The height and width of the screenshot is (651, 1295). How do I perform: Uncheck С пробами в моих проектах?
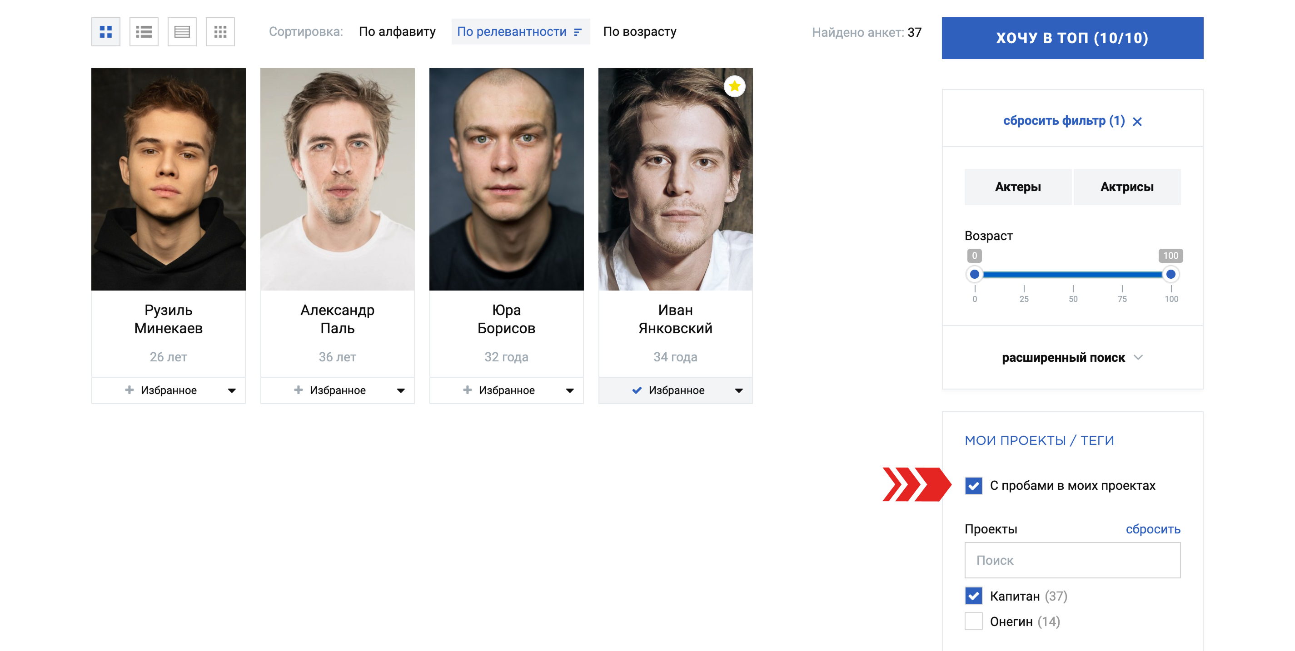[x=974, y=486]
